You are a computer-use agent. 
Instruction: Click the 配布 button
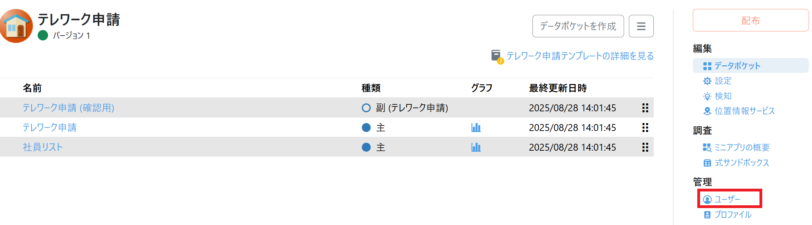tap(750, 21)
